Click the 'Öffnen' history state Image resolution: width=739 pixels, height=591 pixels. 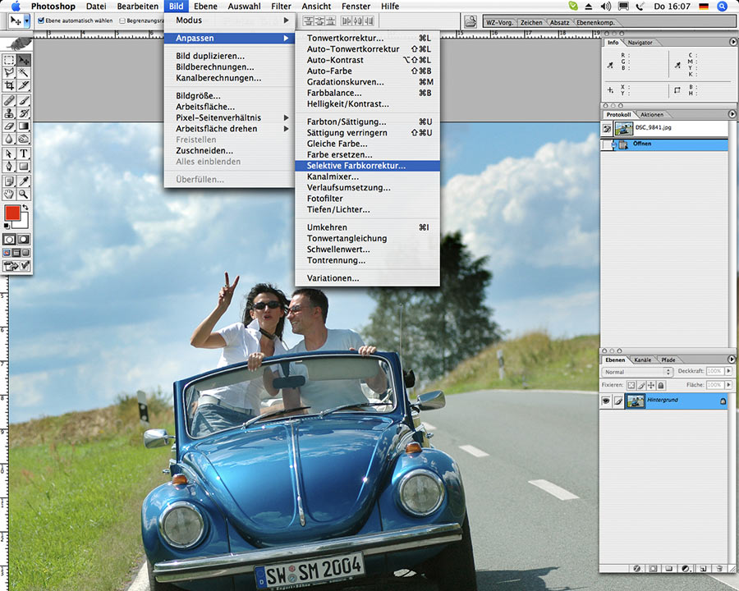[642, 144]
